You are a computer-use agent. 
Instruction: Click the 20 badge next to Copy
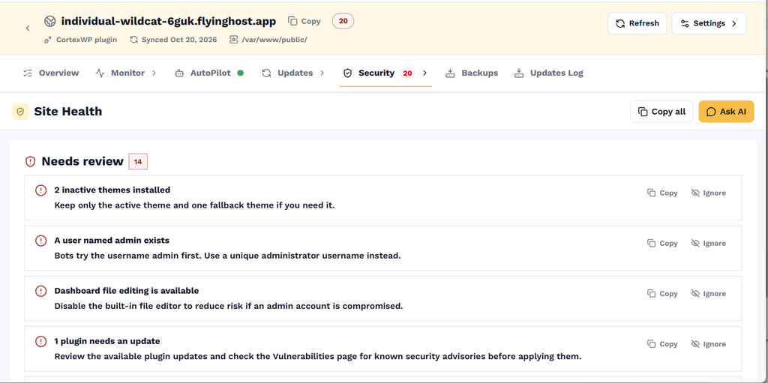point(343,21)
